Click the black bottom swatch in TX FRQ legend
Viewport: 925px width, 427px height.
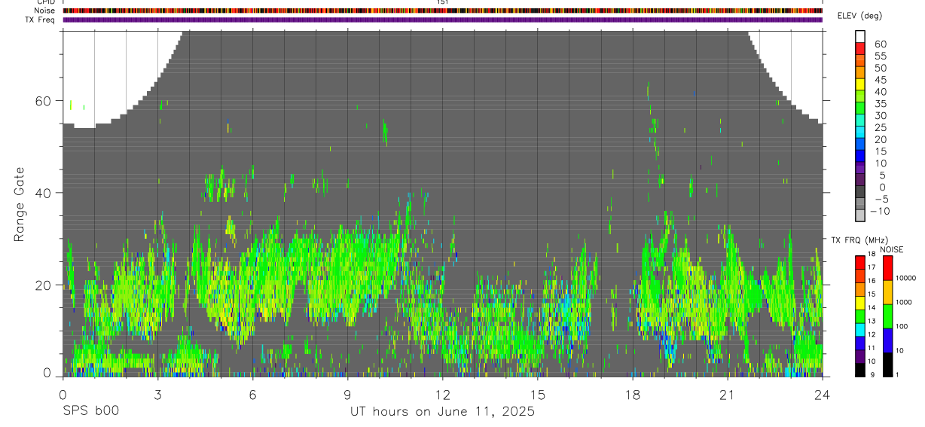point(860,370)
